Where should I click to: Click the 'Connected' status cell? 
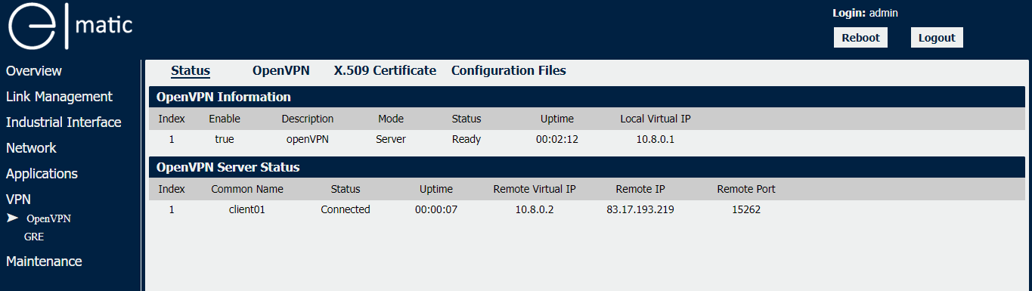(x=346, y=209)
